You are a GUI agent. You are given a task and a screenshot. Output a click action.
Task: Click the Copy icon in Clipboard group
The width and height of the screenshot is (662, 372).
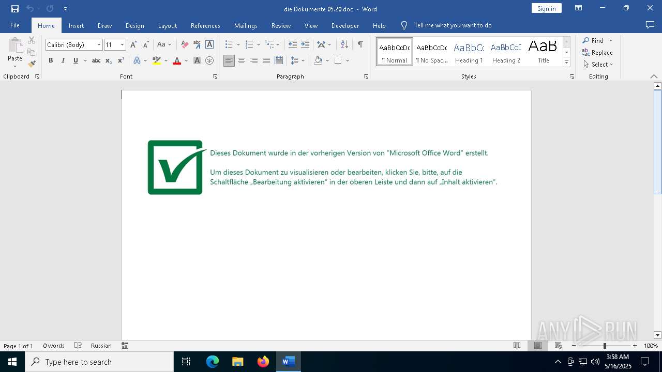tap(32, 52)
